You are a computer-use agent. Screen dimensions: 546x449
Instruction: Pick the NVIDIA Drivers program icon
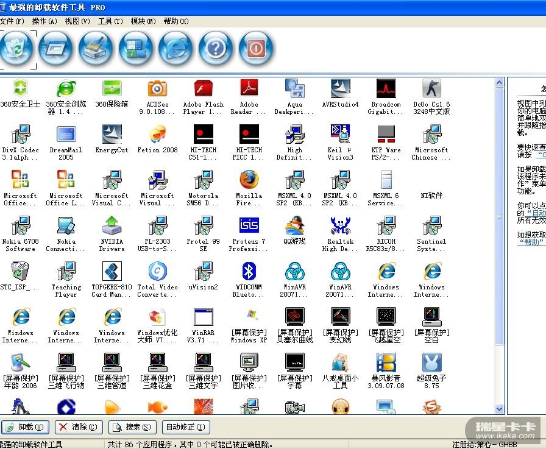pyautogui.click(x=112, y=226)
